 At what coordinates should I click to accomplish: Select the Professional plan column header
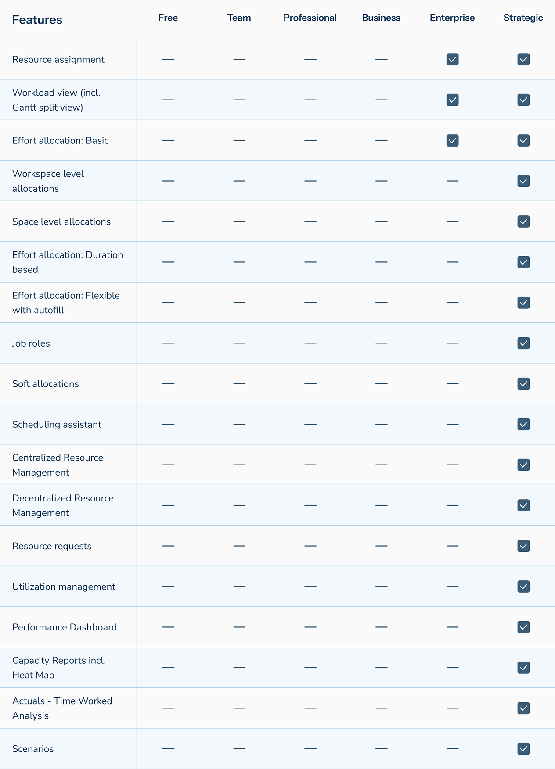(310, 18)
